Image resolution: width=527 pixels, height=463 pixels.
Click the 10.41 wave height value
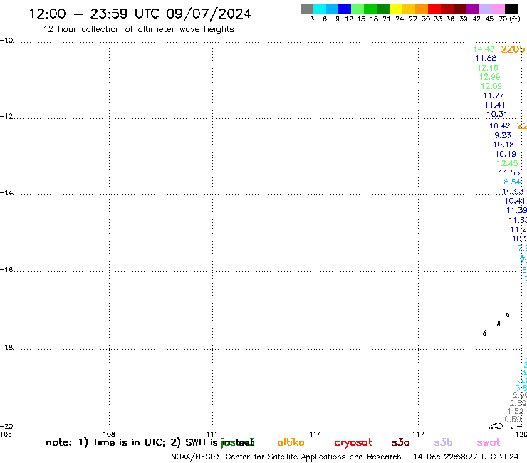(x=515, y=201)
